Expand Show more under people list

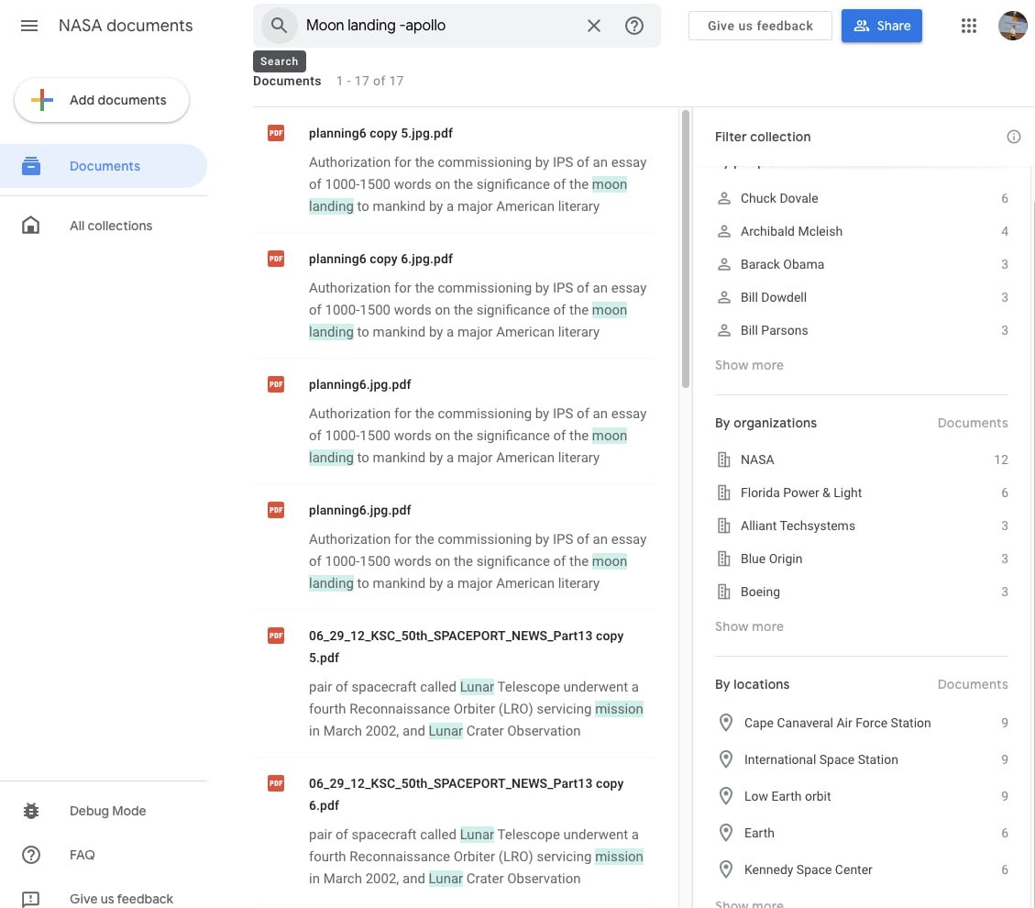pos(749,365)
